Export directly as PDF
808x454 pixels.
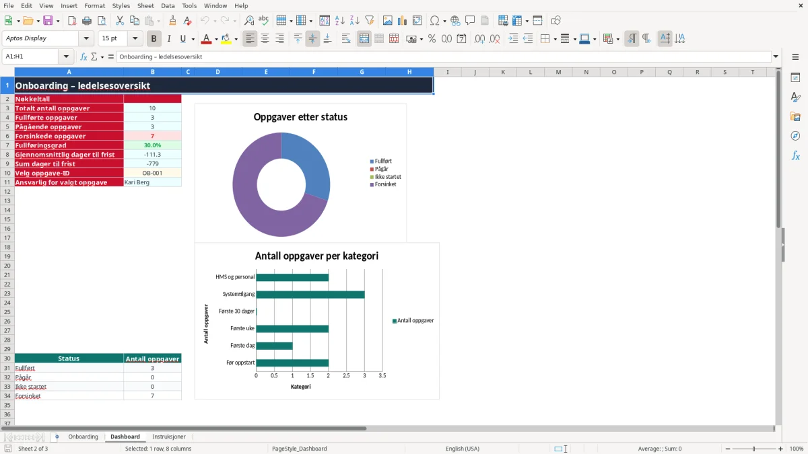[72, 21]
